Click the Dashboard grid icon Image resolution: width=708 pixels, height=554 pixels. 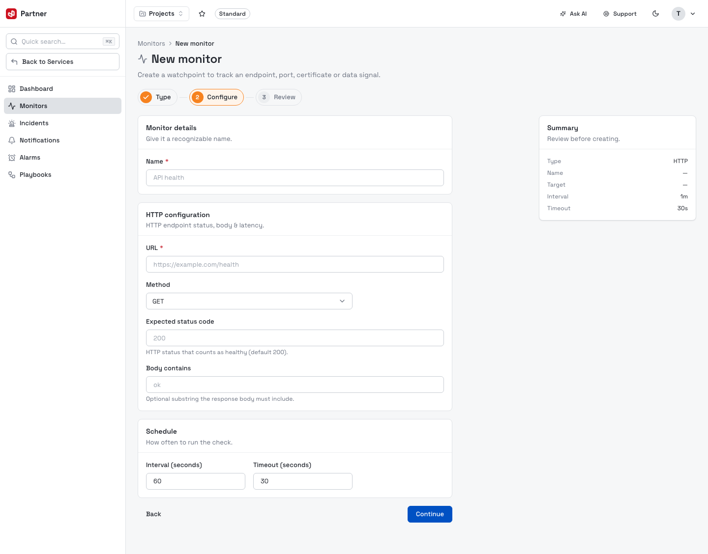(x=12, y=89)
